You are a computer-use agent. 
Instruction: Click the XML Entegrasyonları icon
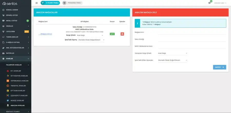[3, 48]
